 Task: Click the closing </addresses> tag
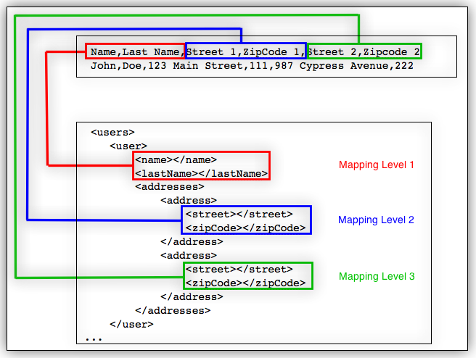tap(172, 310)
